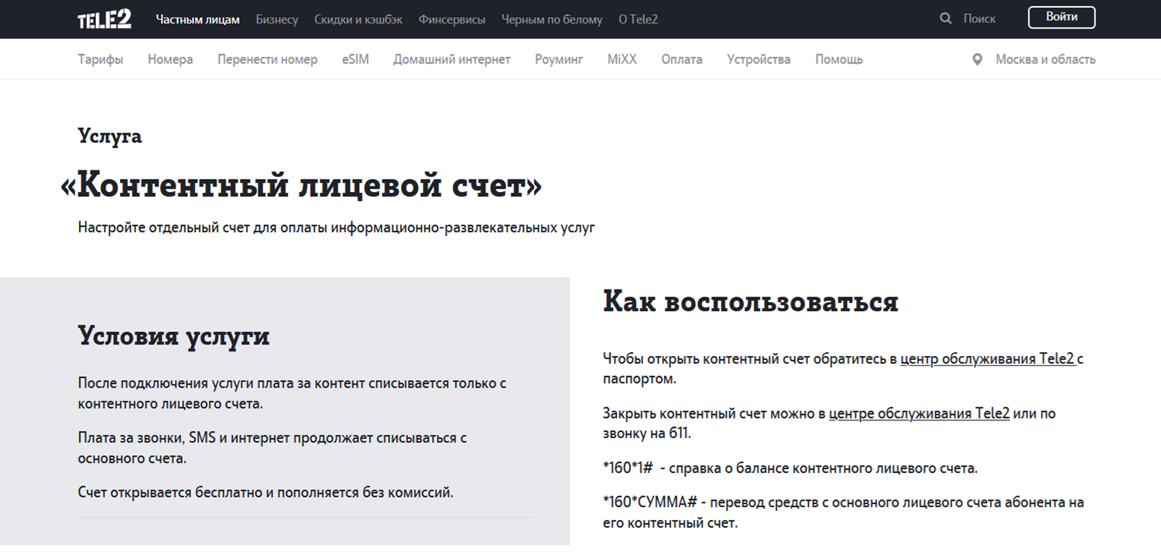Click the Услуга label above the title
Image resolution: width=1161 pixels, height=555 pixels.
tap(110, 137)
